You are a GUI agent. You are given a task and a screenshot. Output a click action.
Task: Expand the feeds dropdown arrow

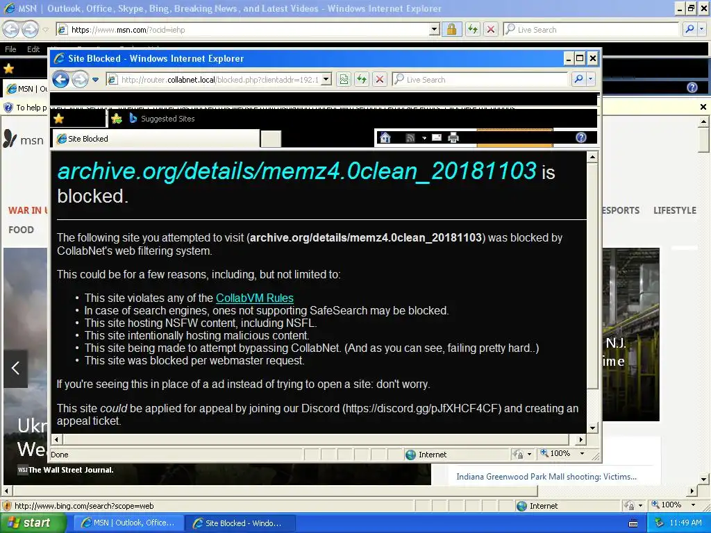[x=424, y=138]
